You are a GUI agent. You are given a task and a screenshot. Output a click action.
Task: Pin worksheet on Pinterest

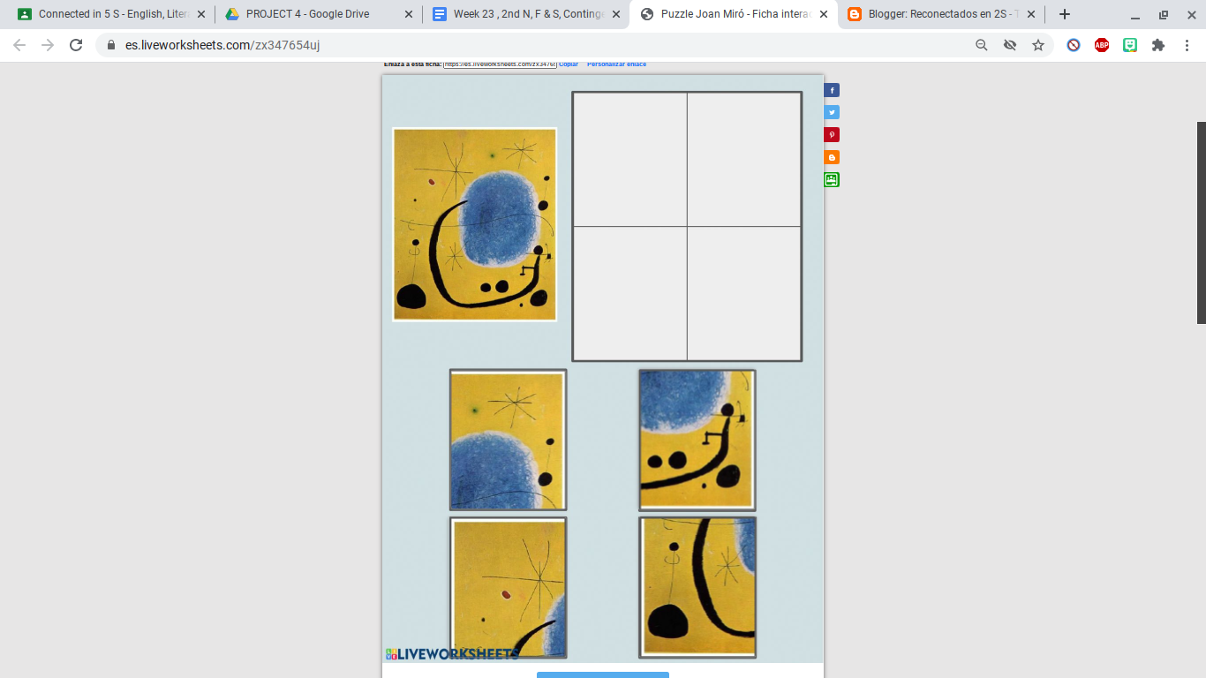point(832,135)
